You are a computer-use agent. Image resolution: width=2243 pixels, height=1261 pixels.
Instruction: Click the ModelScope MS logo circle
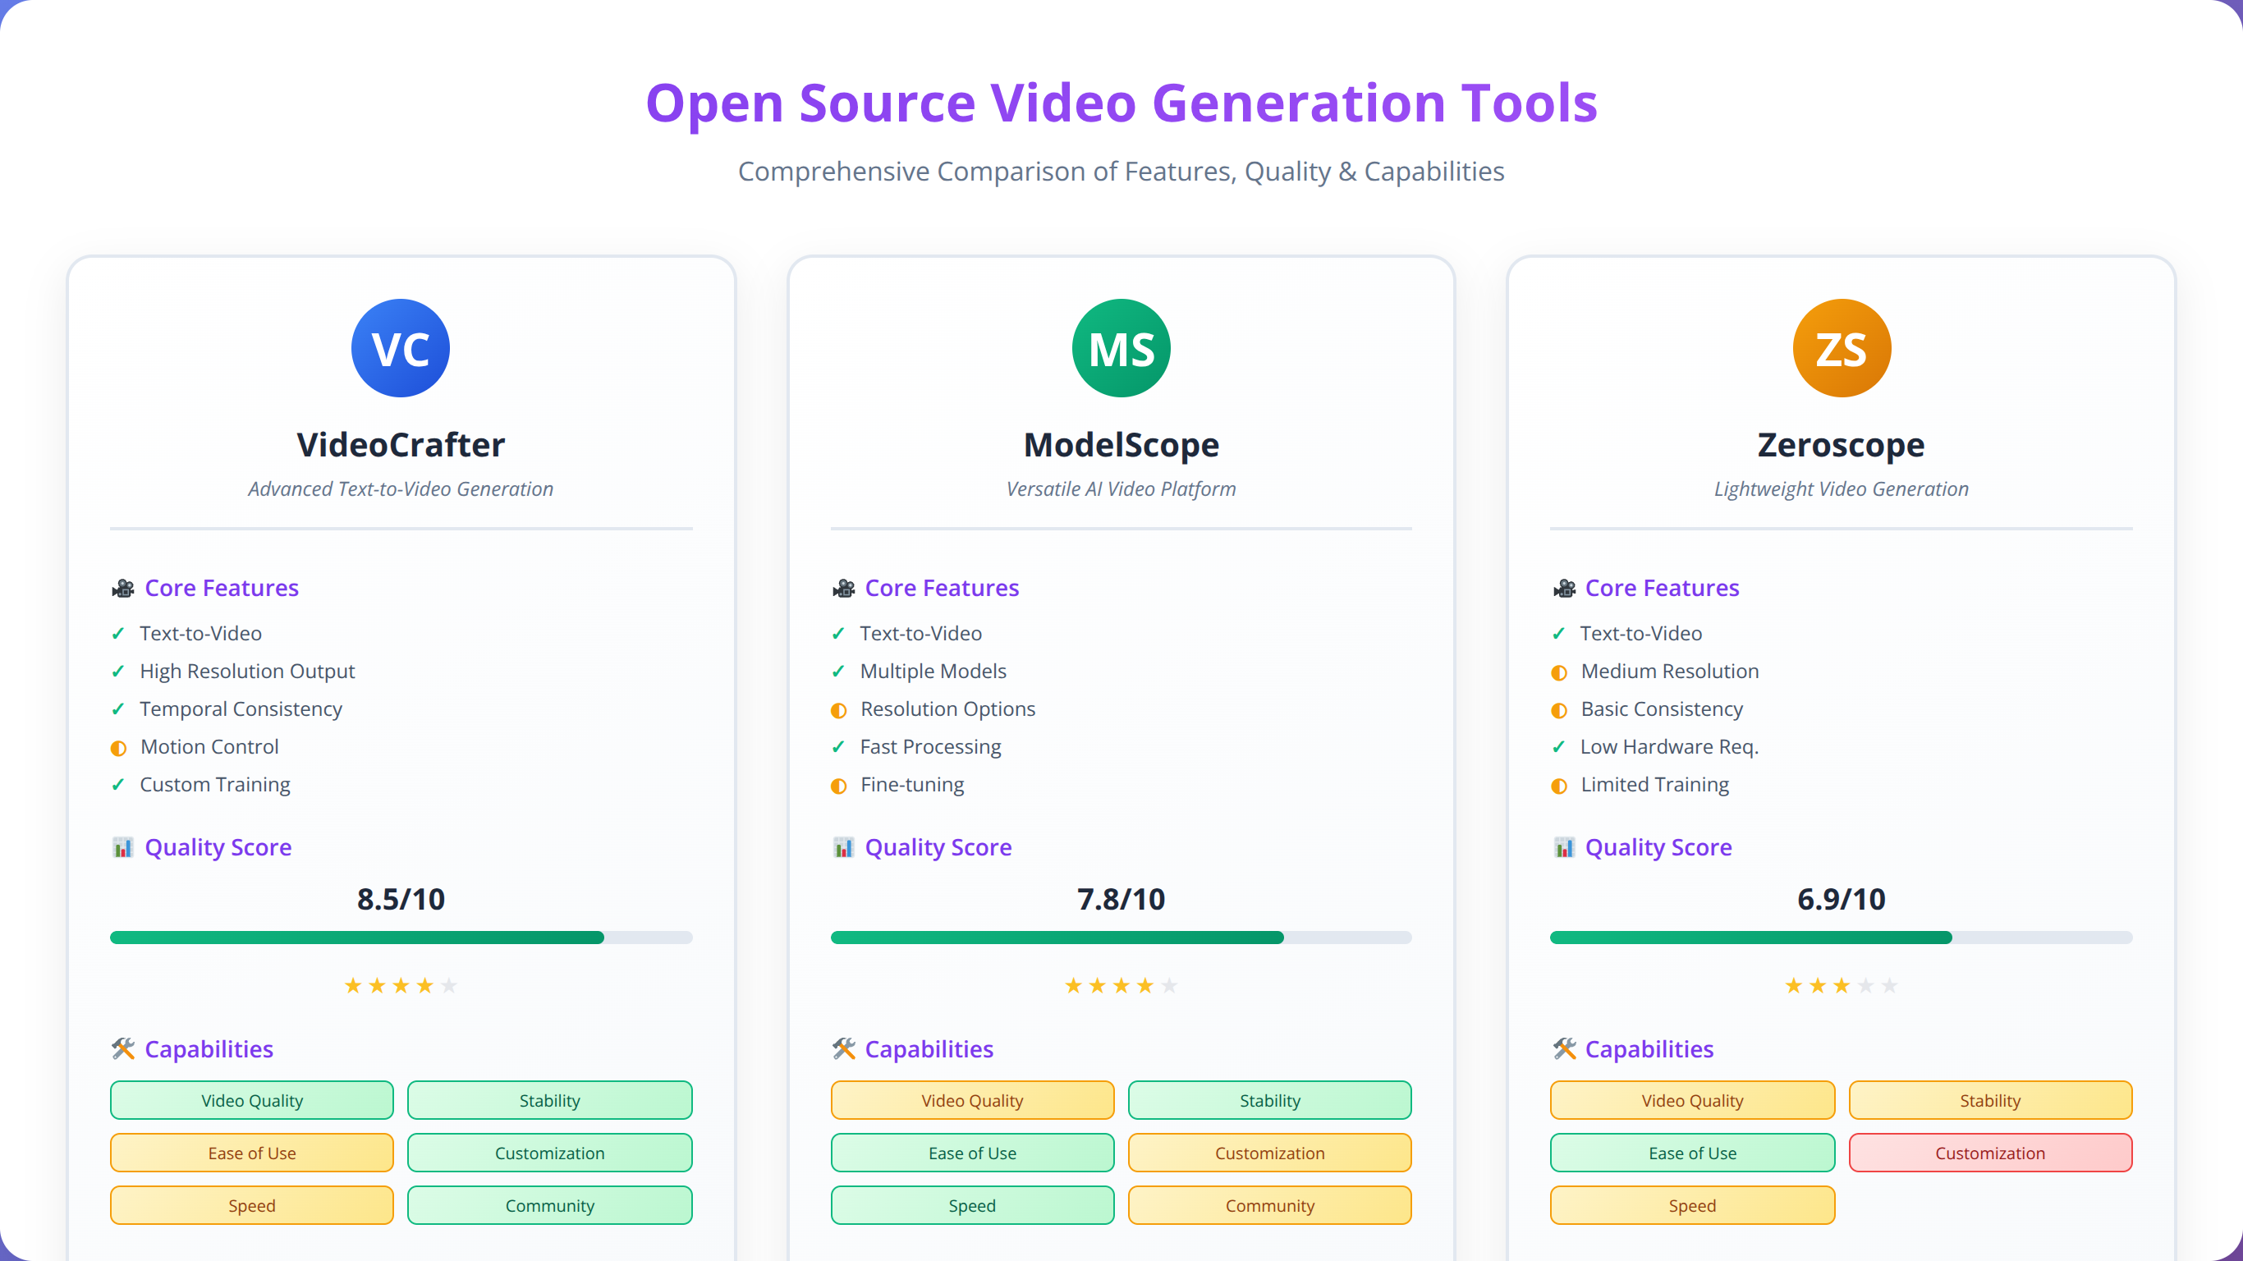1121,348
